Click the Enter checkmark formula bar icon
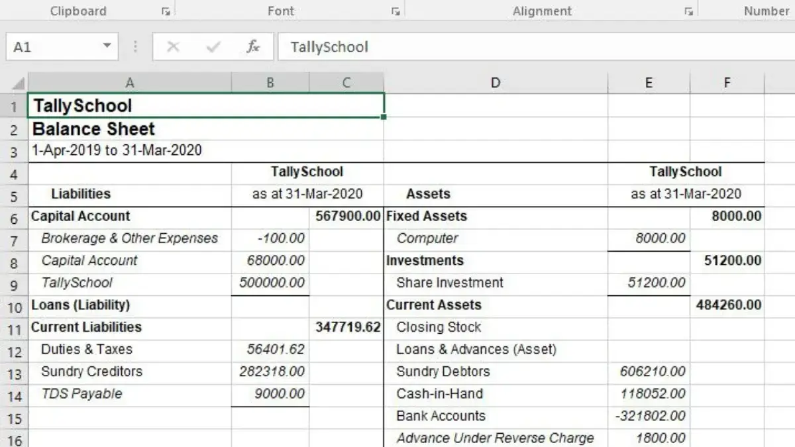Screen dimensions: 795x447 tap(213, 47)
